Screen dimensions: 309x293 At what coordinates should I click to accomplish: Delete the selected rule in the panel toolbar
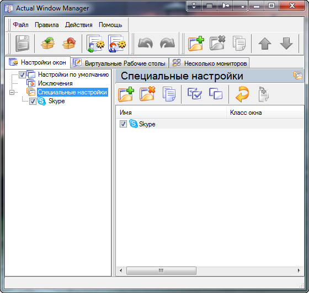click(x=147, y=94)
